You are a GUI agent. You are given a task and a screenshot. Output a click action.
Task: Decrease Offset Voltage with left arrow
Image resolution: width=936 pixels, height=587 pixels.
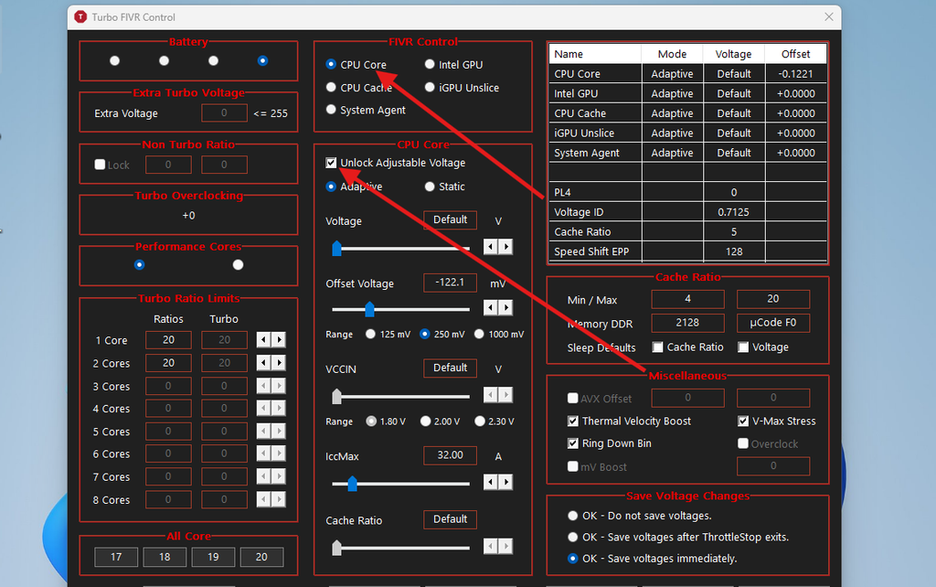[x=490, y=307]
